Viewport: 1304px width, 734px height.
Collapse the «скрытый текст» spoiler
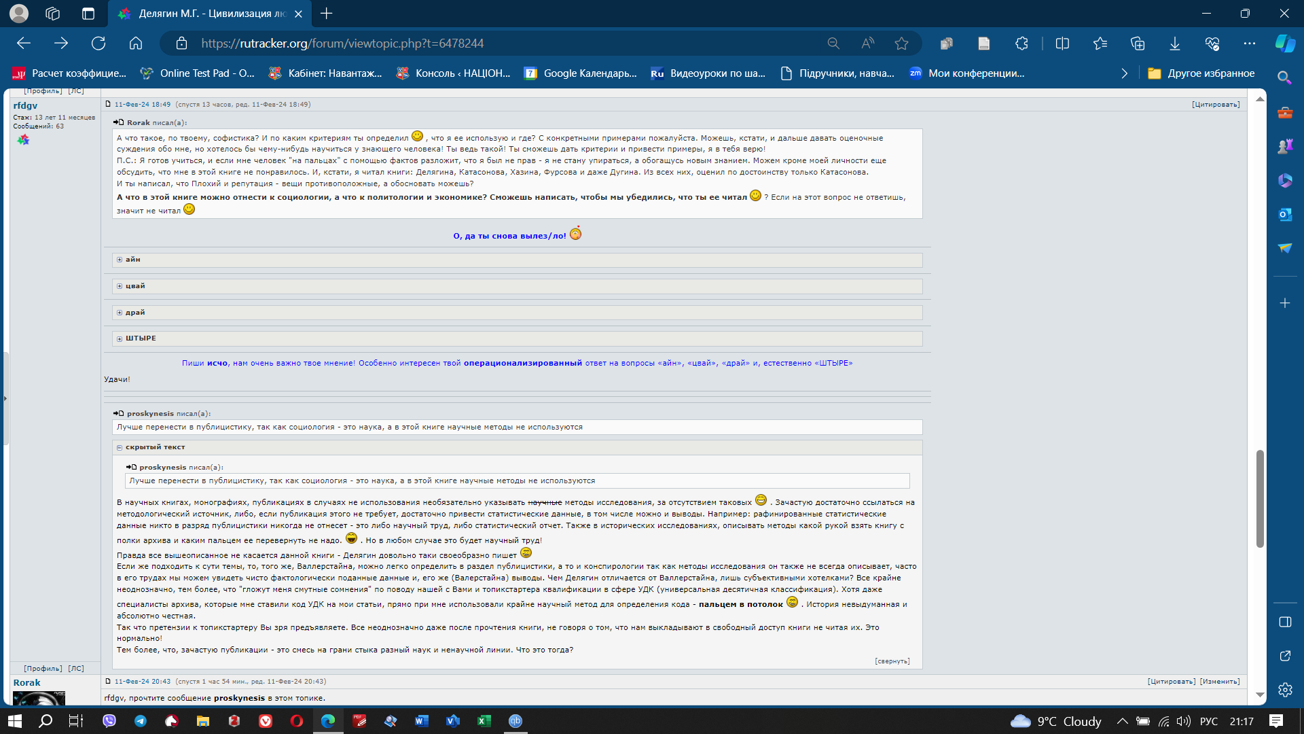coord(154,447)
